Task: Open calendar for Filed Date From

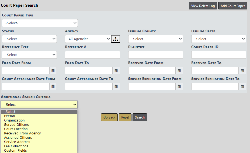Action: click(x=53, y=71)
